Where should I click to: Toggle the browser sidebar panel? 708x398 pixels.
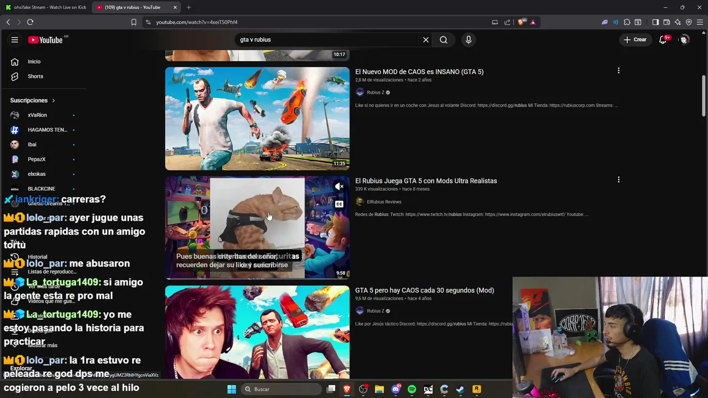(655, 22)
